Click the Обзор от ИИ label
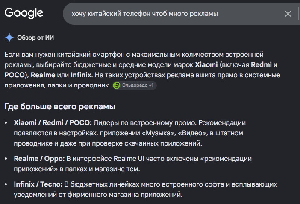This screenshot has height=204, width=300. pyautogui.click(x=35, y=38)
